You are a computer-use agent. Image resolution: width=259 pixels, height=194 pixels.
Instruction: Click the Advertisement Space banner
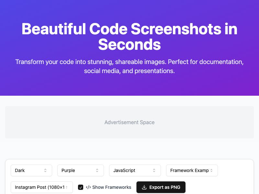129,122
